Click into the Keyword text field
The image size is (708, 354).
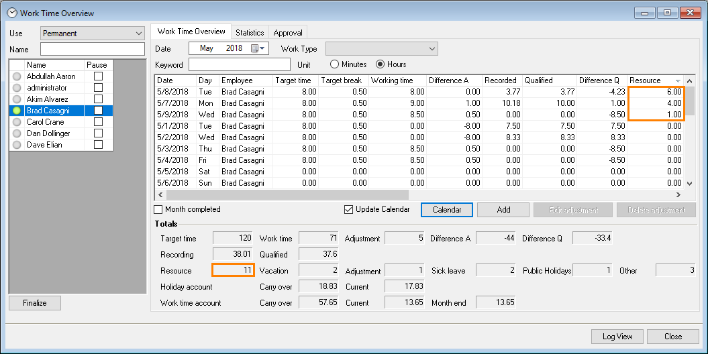tap(240, 64)
